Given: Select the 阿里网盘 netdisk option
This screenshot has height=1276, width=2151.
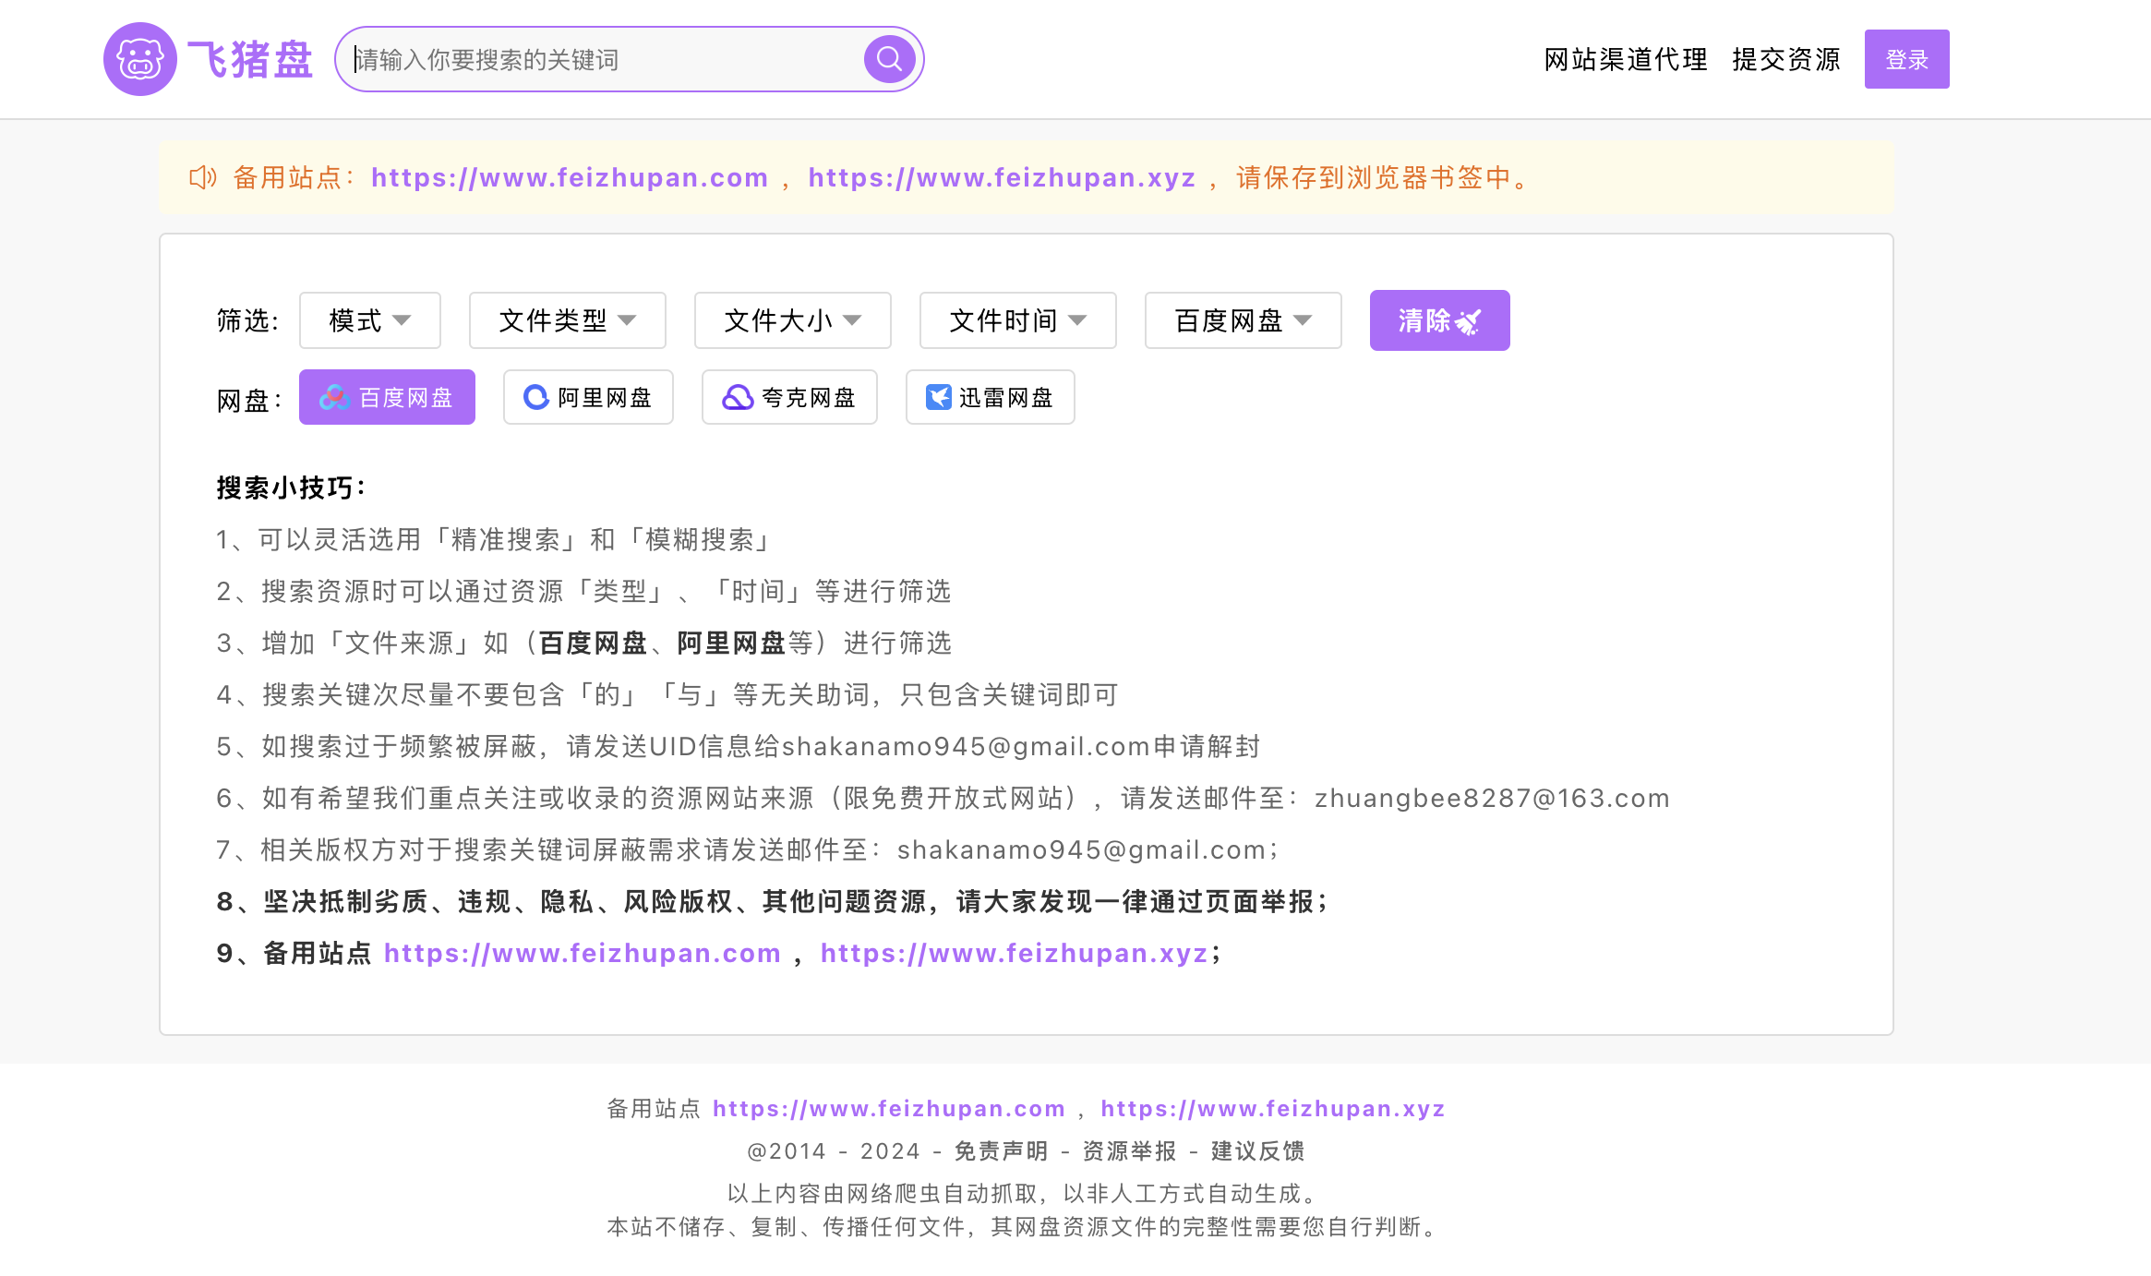Looking at the screenshot, I should (x=588, y=398).
